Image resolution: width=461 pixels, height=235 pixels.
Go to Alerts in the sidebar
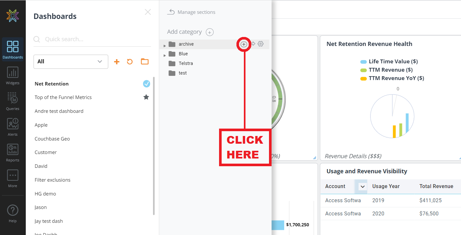tap(13, 127)
